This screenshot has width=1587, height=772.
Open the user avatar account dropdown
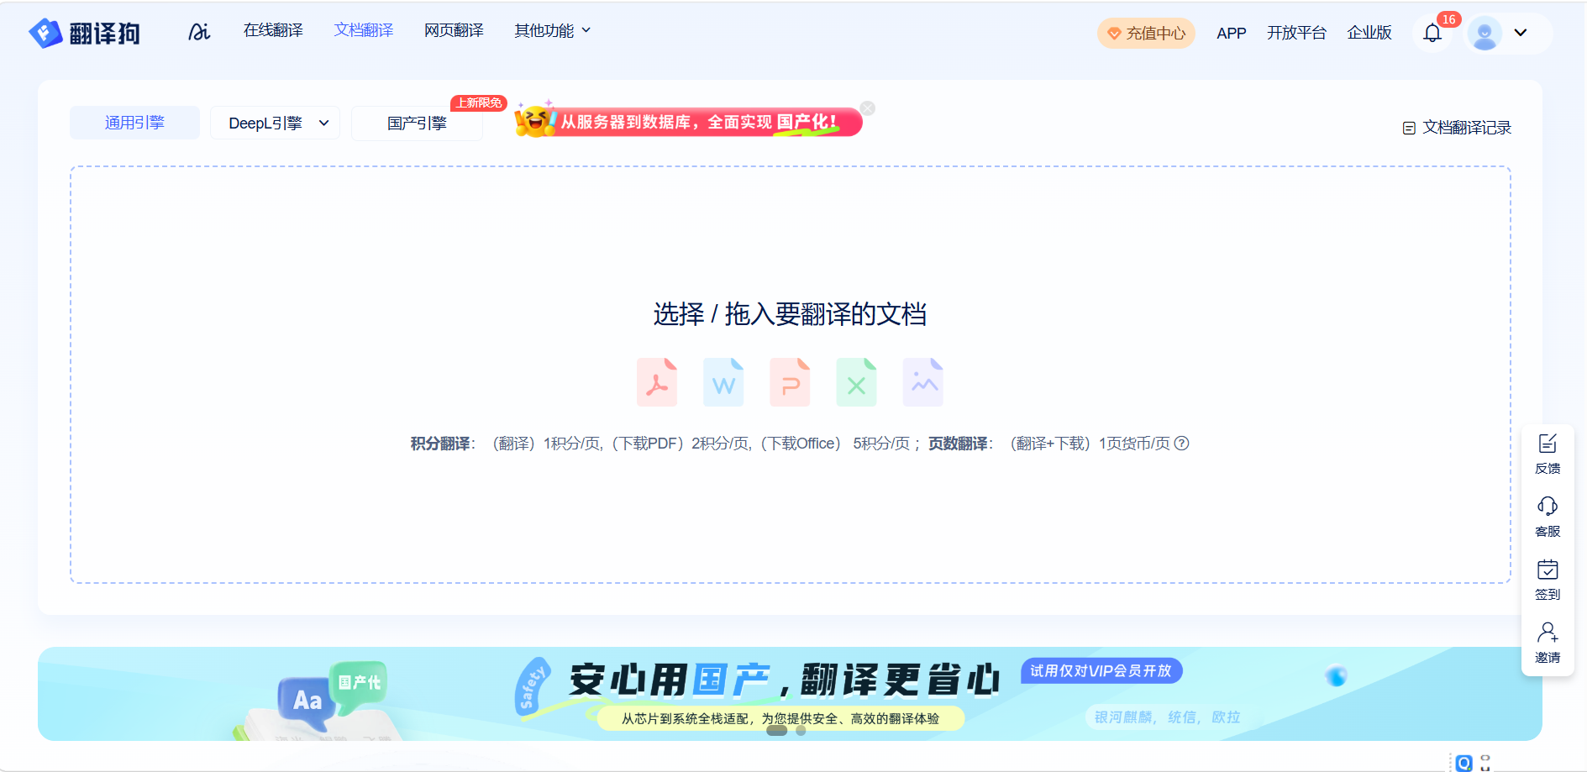(1500, 34)
